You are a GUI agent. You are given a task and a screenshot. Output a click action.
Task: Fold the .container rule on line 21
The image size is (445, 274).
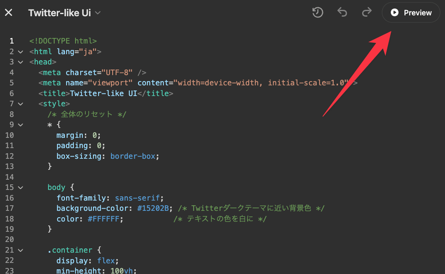(x=20, y=250)
